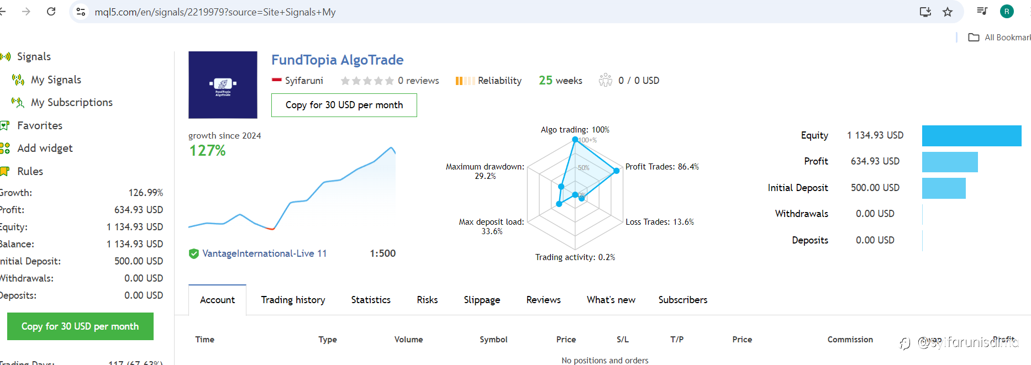Click the blue Equity bar
The width and height of the screenshot is (1031, 365).
point(971,135)
